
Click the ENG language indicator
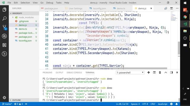(185, 100)
